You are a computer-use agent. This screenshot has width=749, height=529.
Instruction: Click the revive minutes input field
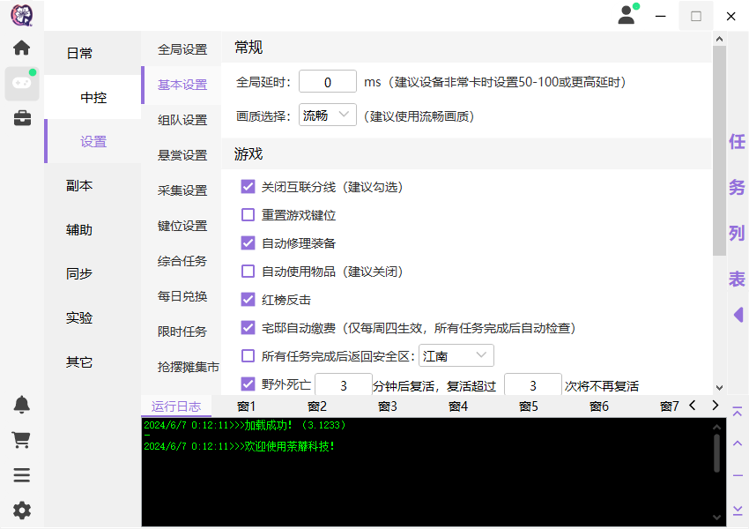[344, 384]
